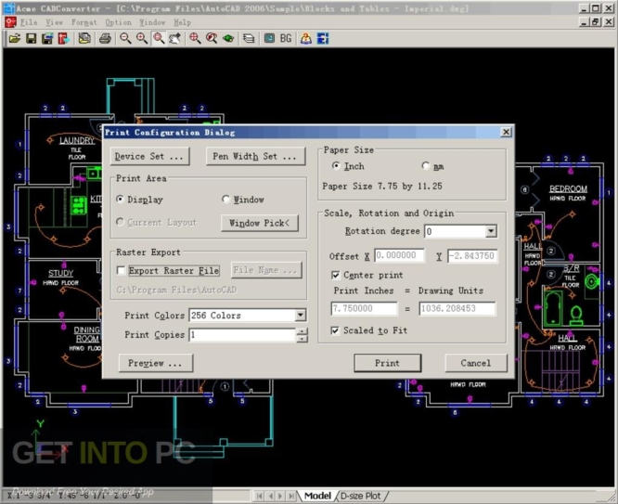Screen dimensions: 618x504
Task: Click the Print Copies input field
Action: [x=242, y=335]
